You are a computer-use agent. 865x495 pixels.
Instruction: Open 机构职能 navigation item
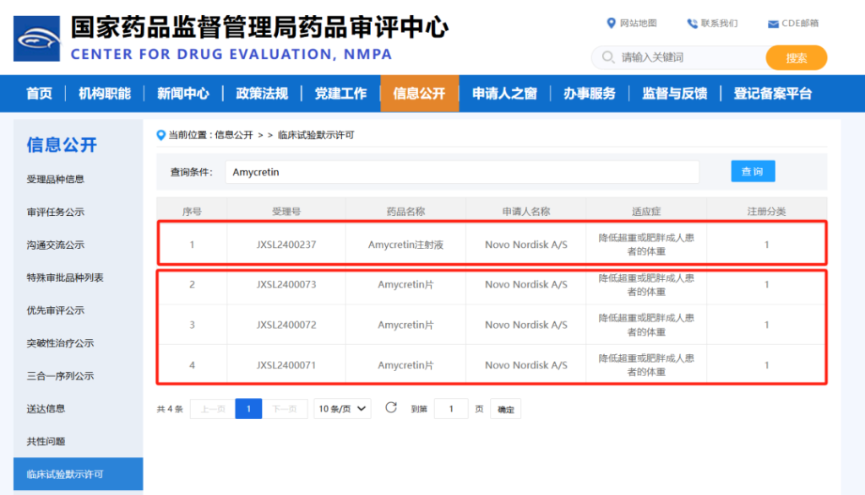click(104, 94)
